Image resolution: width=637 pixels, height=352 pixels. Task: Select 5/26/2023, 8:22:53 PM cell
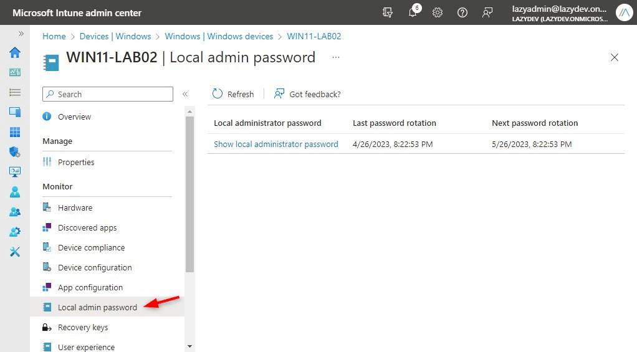[x=532, y=144]
